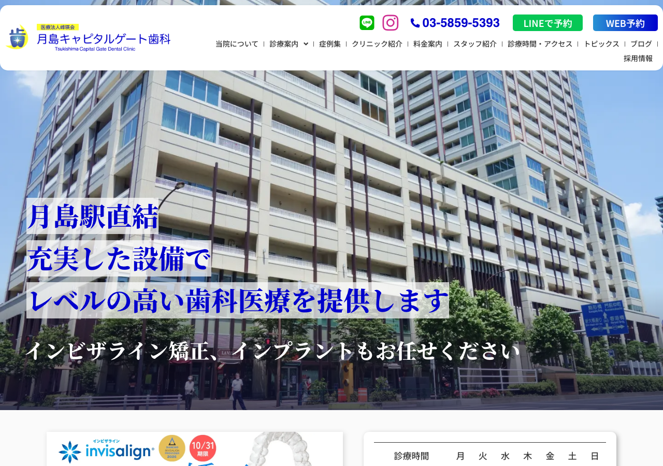Open the 症例集 menu item
Screen dimensions: 663x466
pyautogui.click(x=330, y=44)
